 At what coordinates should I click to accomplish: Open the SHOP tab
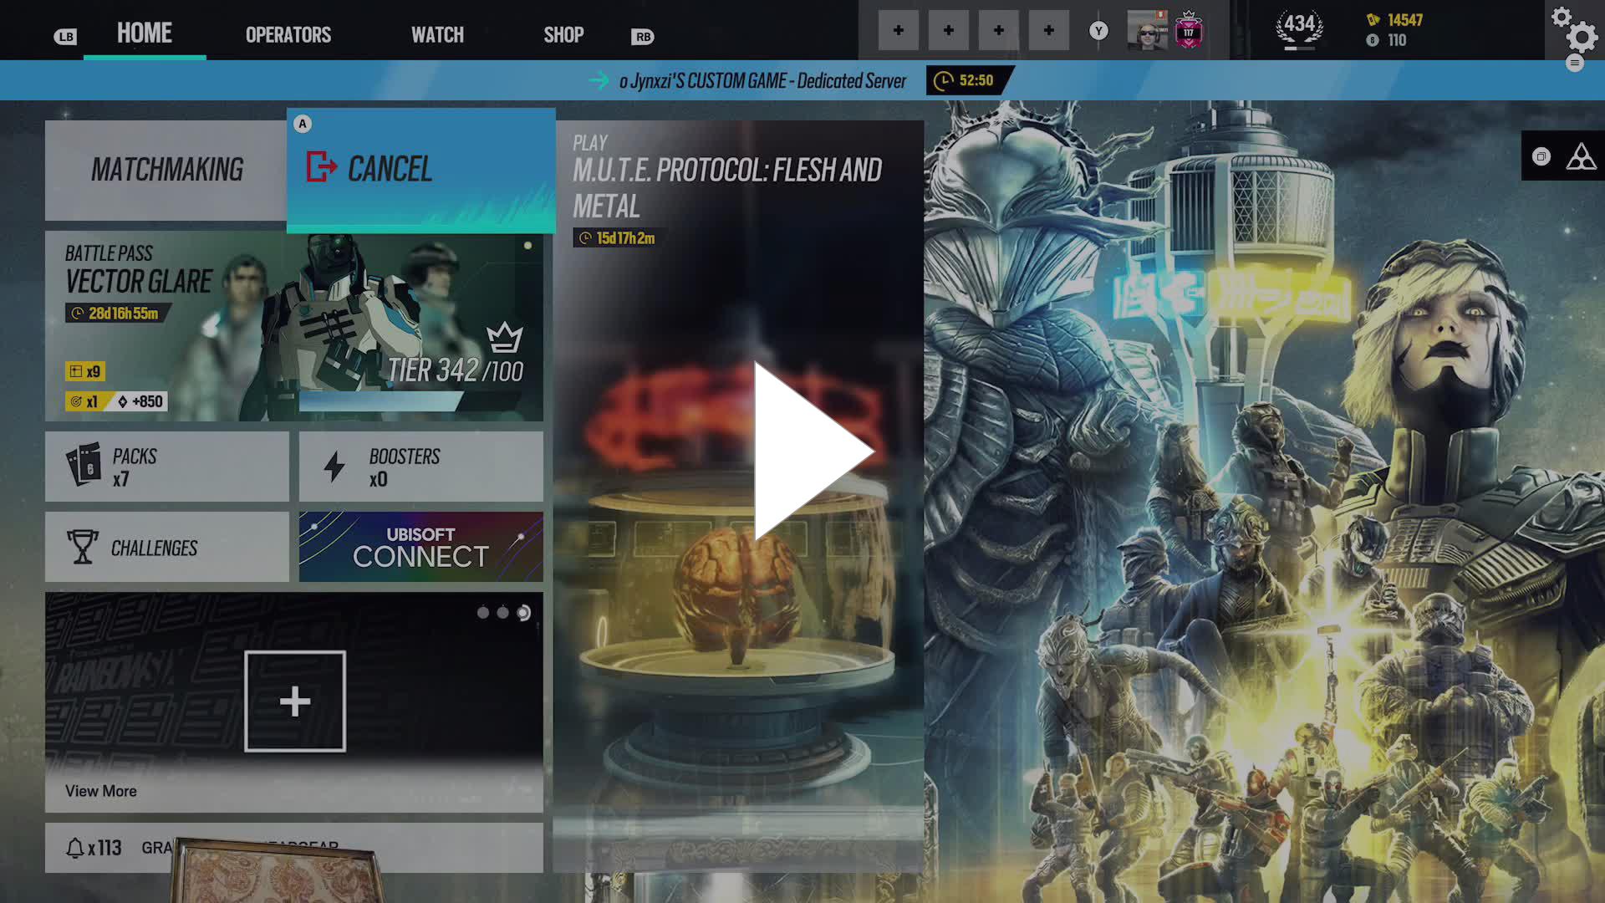click(x=563, y=34)
